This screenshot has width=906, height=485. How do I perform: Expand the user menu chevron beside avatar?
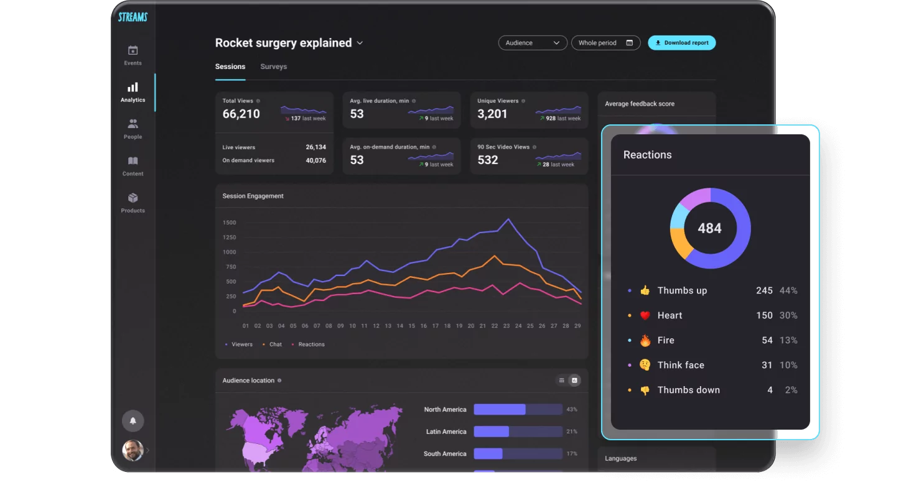pyautogui.click(x=148, y=450)
